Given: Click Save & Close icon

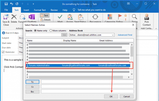Looking at the screenshot, I should coord(6,17).
